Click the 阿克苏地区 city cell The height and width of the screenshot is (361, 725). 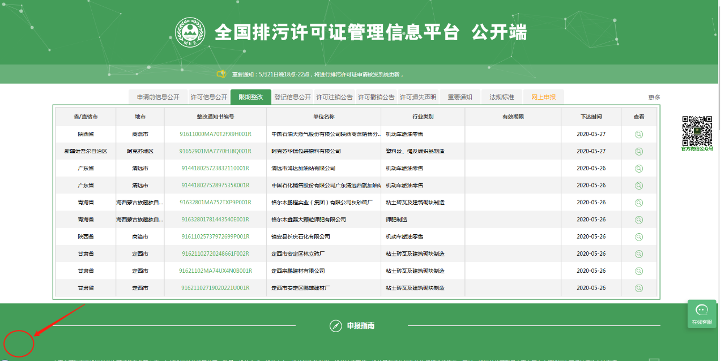(x=140, y=152)
